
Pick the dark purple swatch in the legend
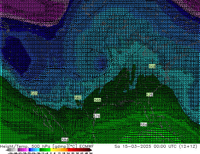tap(19, 150)
